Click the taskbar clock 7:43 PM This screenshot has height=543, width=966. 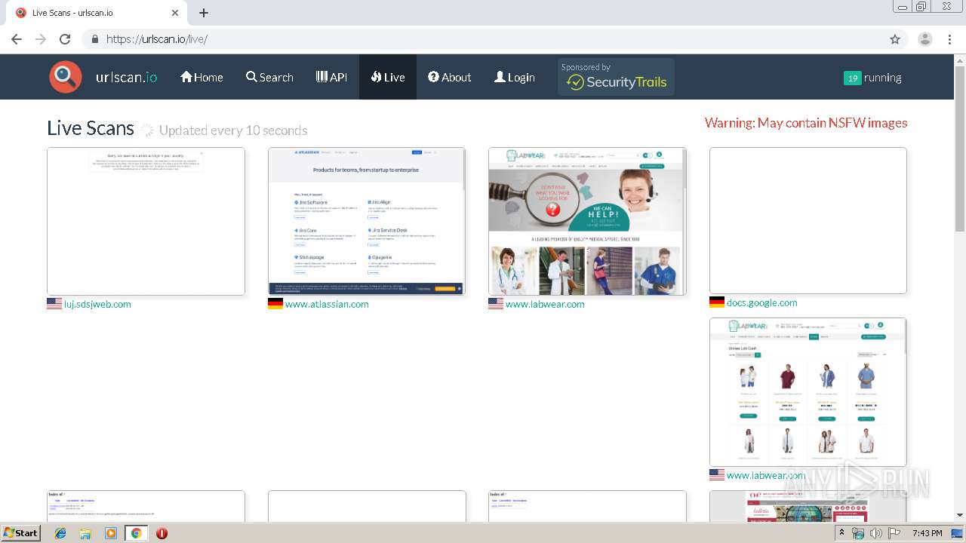point(928,533)
